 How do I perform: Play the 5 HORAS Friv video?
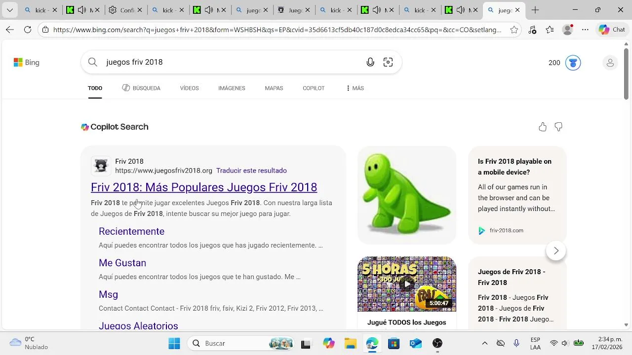tap(407, 284)
